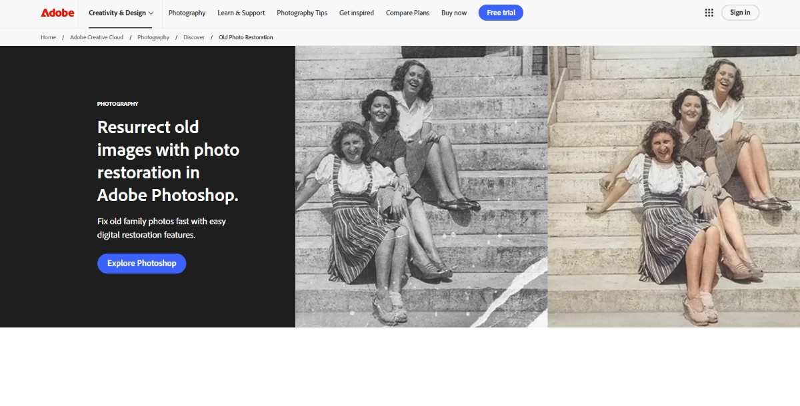Screen dimensions: 800x406
Task: Select Compare Plans in the navbar
Action: pyautogui.click(x=407, y=13)
